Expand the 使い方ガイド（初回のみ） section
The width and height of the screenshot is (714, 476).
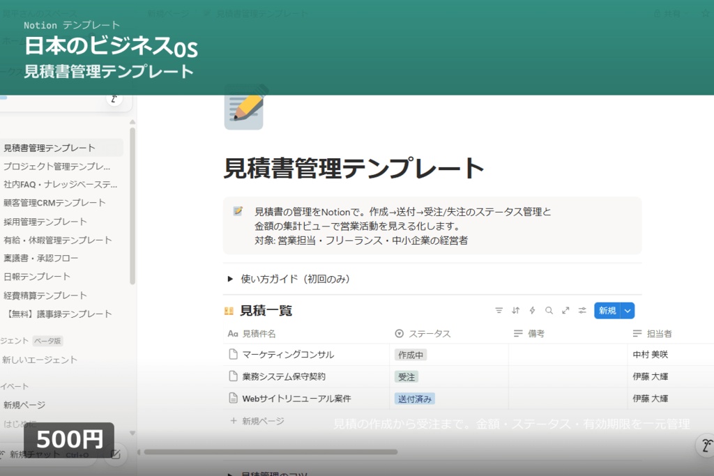point(230,278)
